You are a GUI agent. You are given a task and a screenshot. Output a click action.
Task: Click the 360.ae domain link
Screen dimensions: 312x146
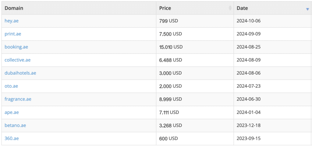(12, 138)
